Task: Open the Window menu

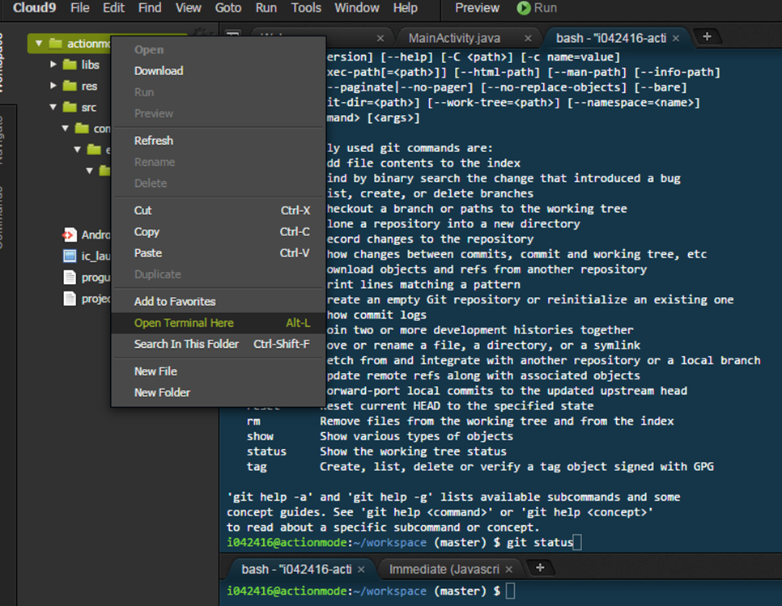Action: [x=356, y=8]
